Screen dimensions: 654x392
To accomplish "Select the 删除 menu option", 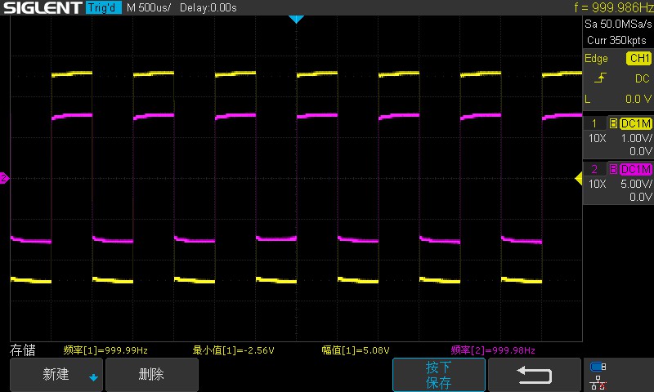I will 151,375.
